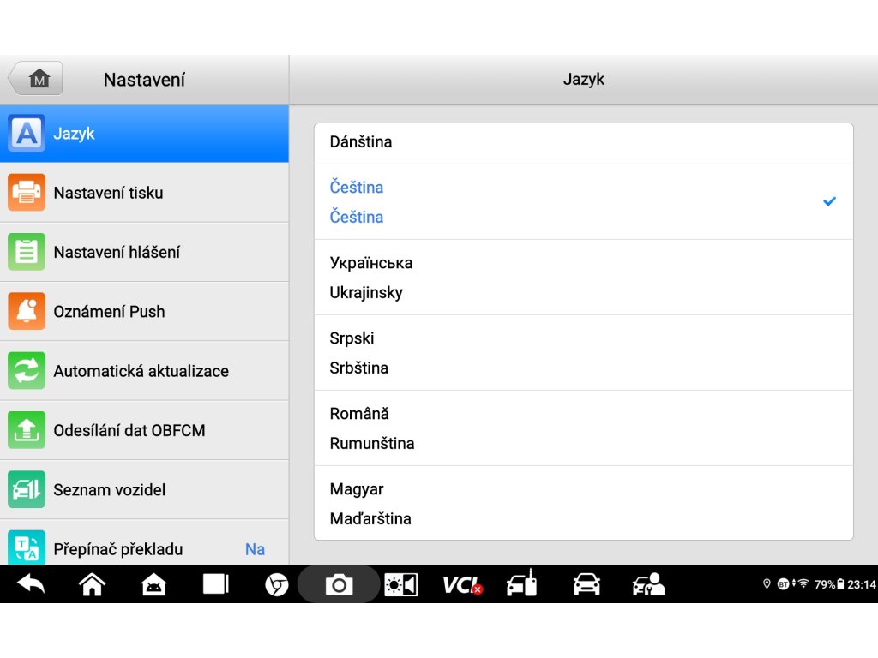Choose Srpski as the language

(x=583, y=352)
